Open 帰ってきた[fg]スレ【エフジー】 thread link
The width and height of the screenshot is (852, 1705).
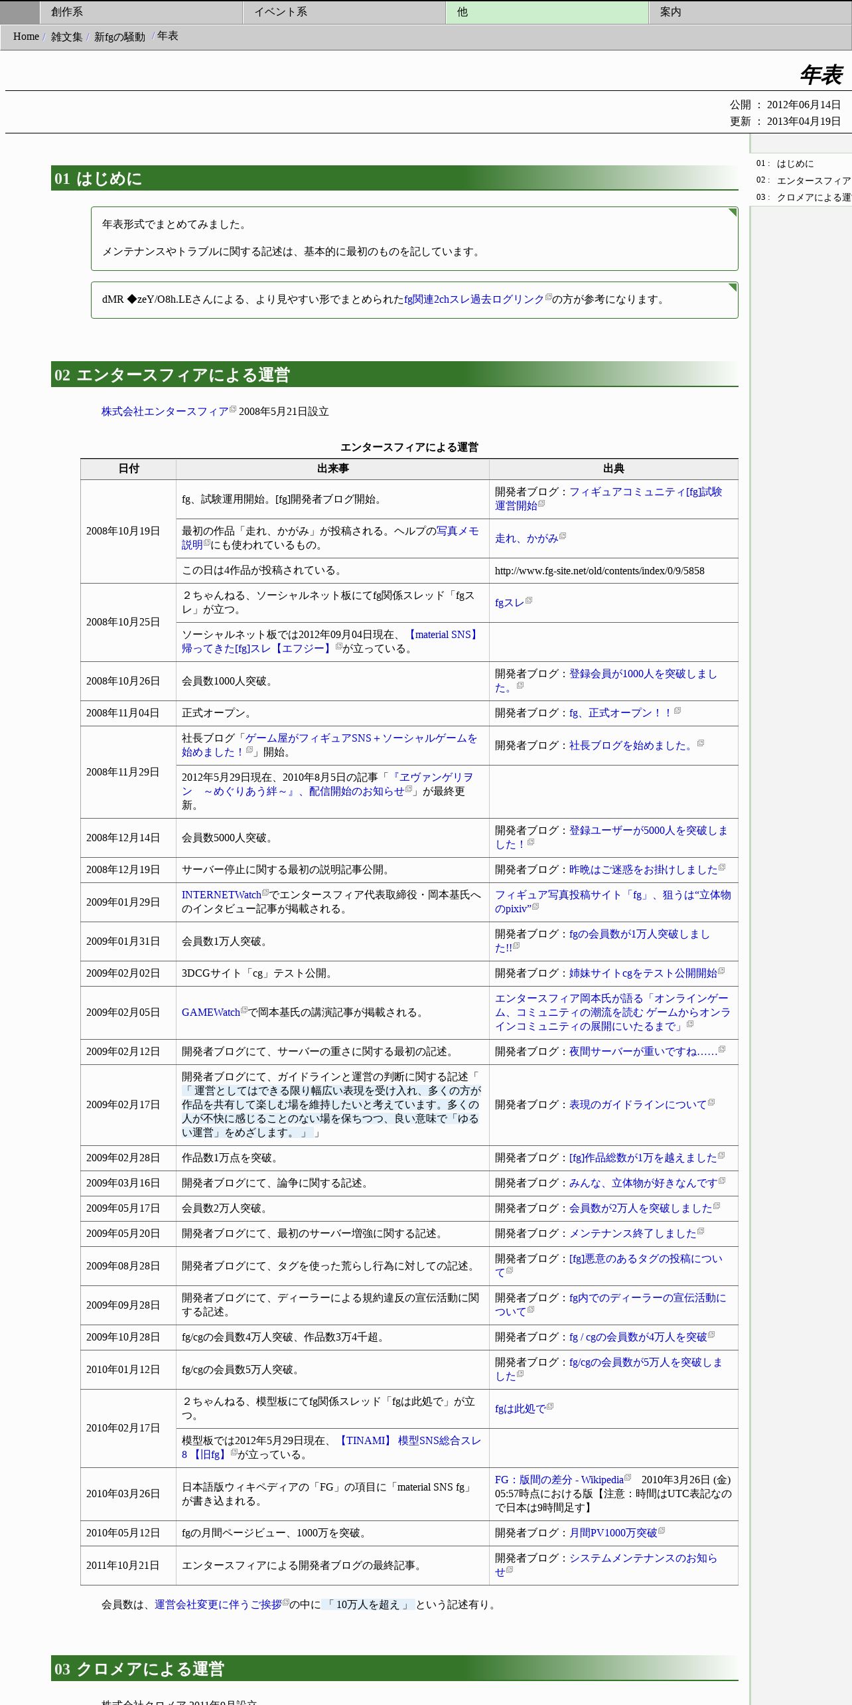pyautogui.click(x=330, y=641)
